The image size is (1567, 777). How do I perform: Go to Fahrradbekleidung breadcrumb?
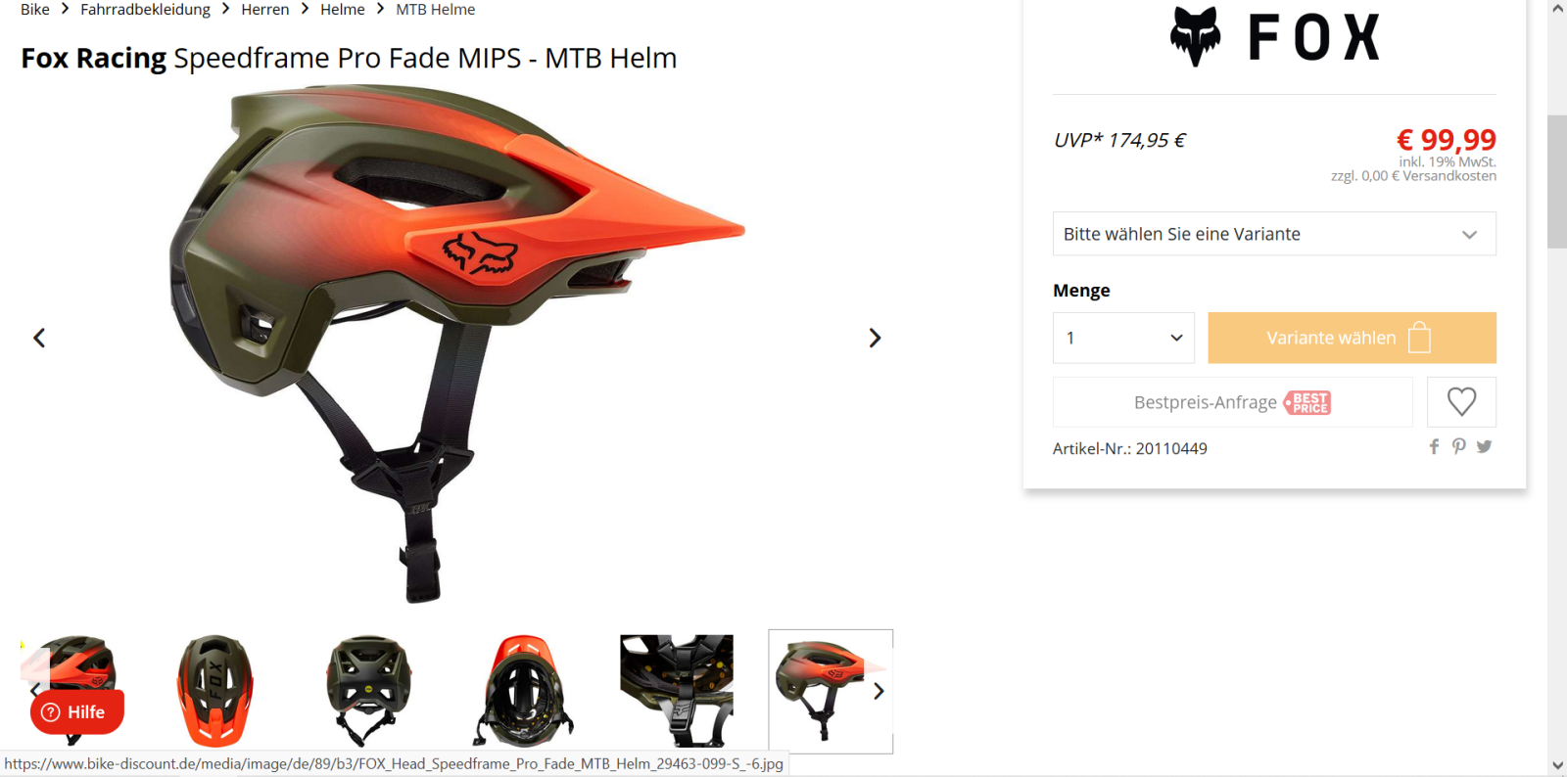[145, 10]
